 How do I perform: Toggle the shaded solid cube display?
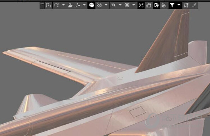(92, 5)
